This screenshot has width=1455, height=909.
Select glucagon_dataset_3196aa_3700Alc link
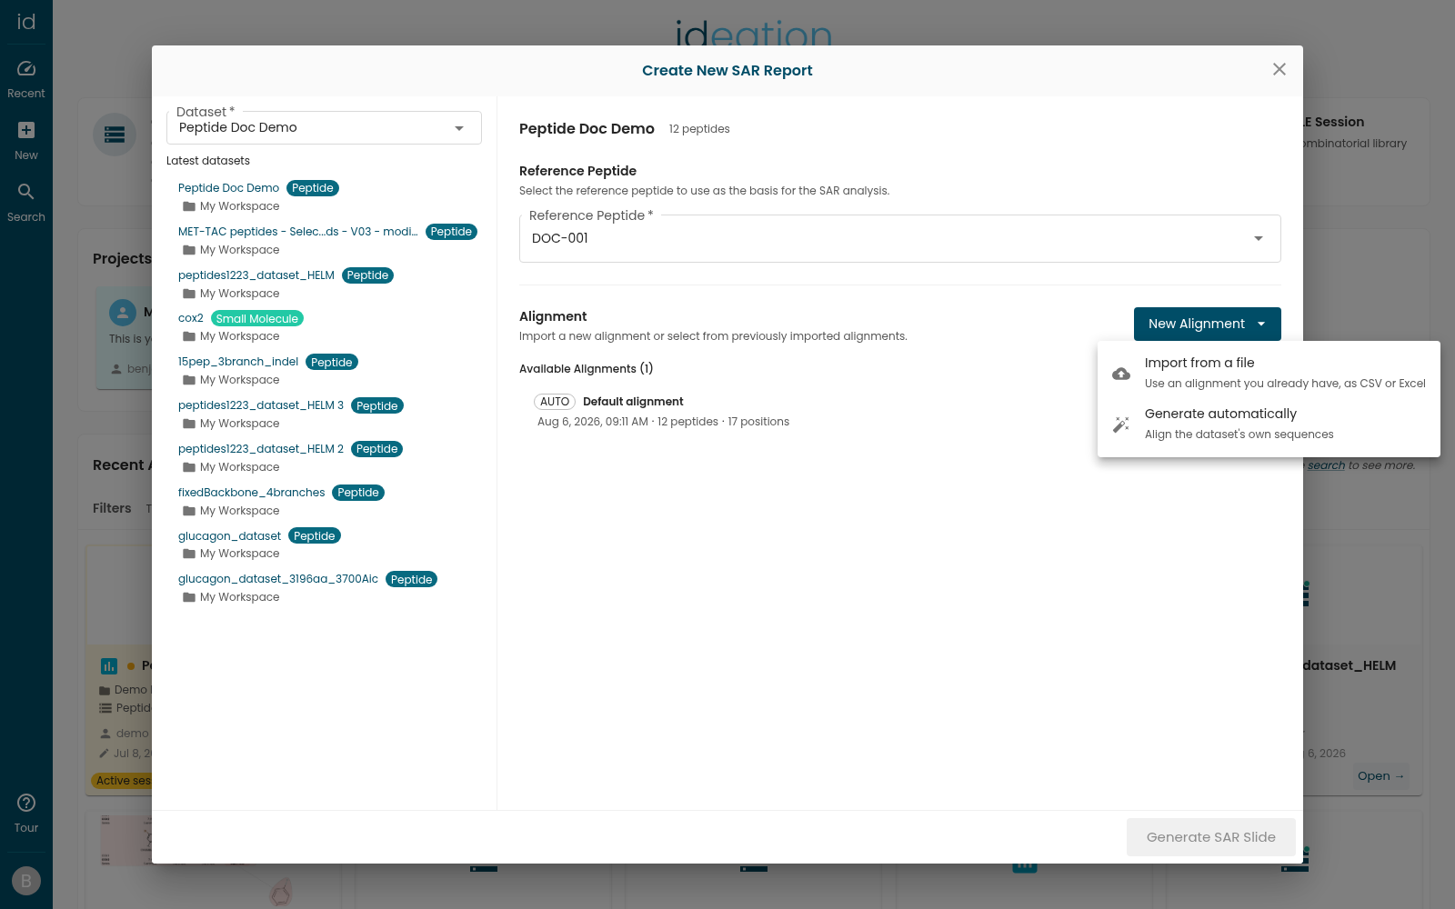278,579
